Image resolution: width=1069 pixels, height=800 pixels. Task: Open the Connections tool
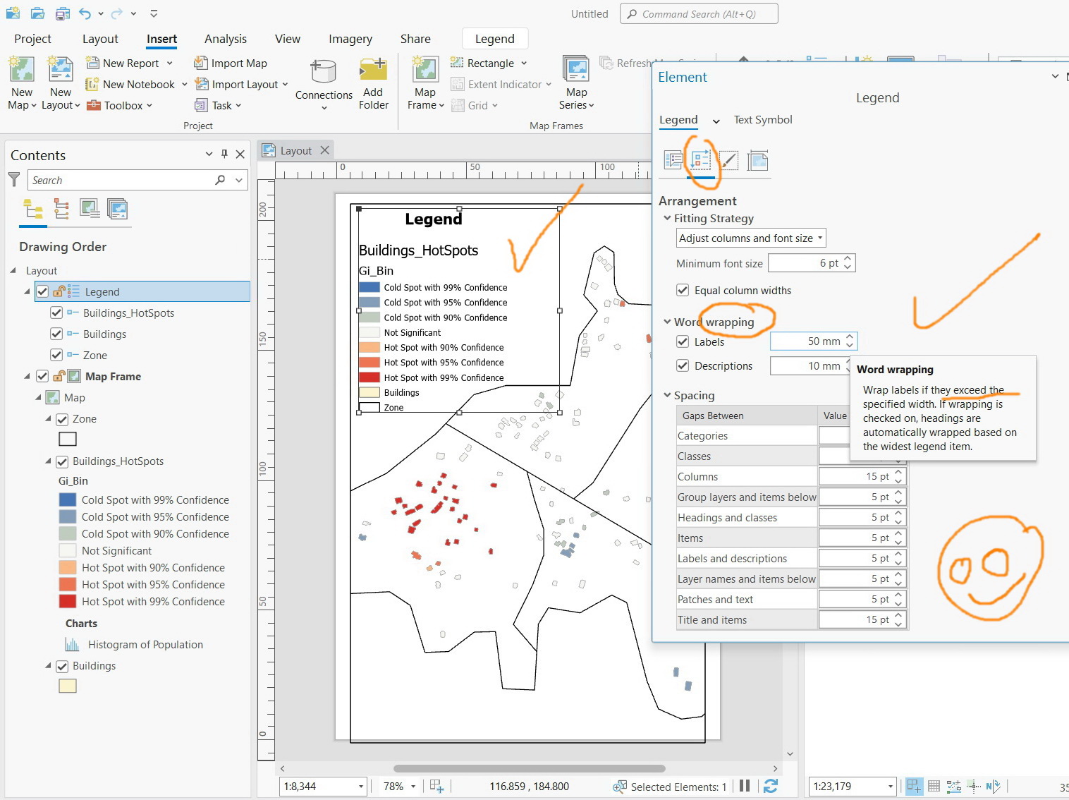pyautogui.click(x=323, y=83)
